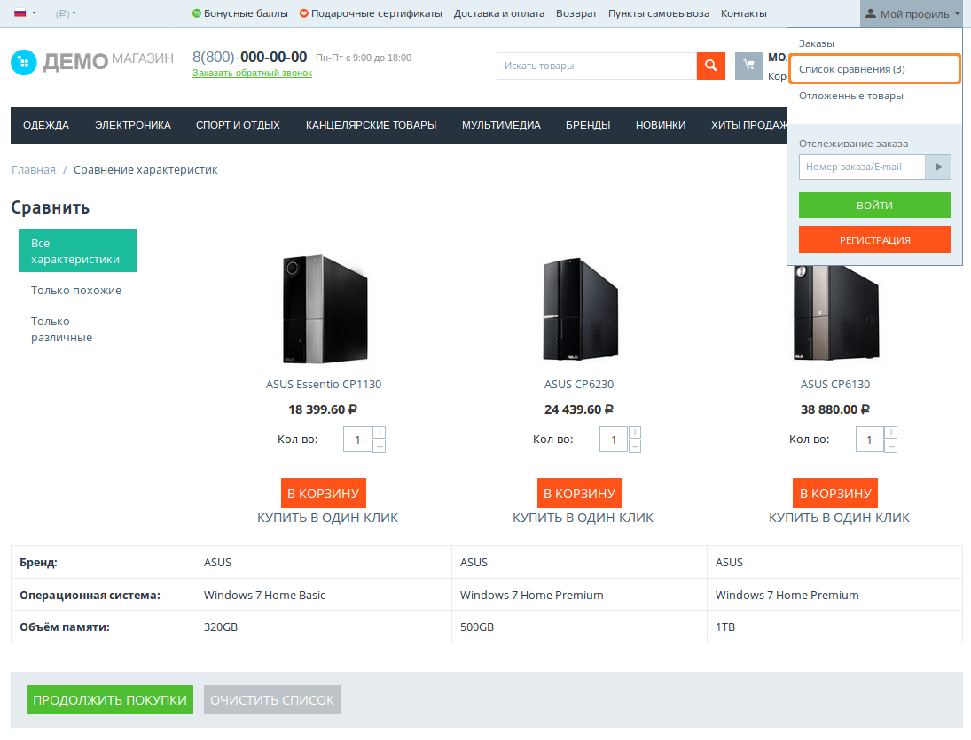The height and width of the screenshot is (740, 971).
Task: Click the green 'Войти' login button
Action: (x=874, y=205)
